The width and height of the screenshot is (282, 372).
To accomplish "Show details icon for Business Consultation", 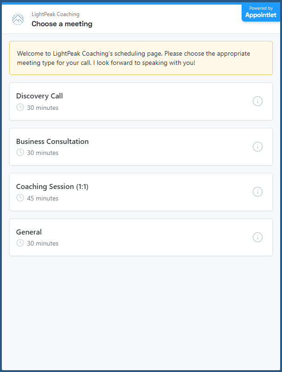I will pos(258,147).
